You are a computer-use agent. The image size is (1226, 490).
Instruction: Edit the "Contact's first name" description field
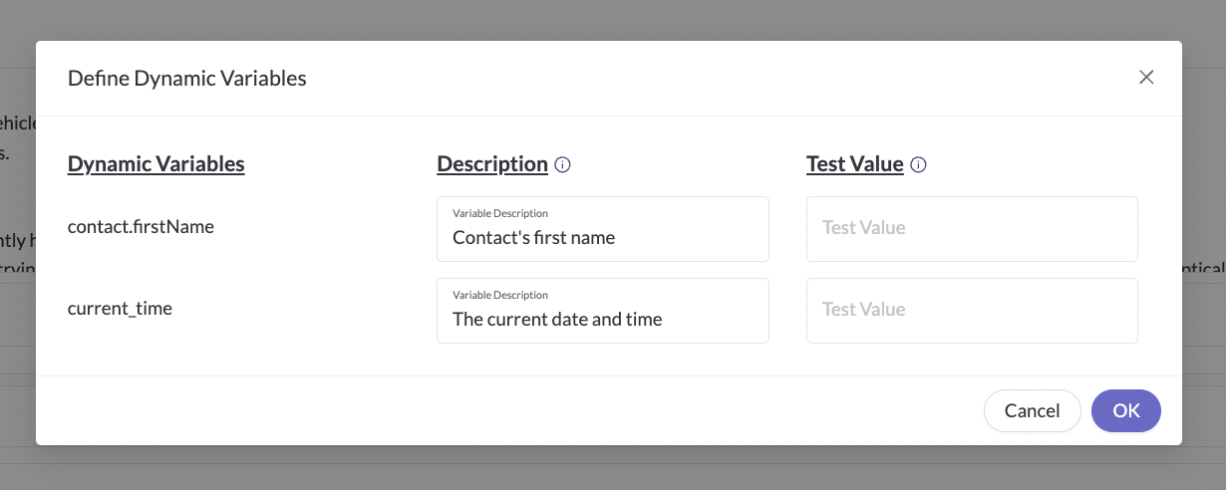603,229
